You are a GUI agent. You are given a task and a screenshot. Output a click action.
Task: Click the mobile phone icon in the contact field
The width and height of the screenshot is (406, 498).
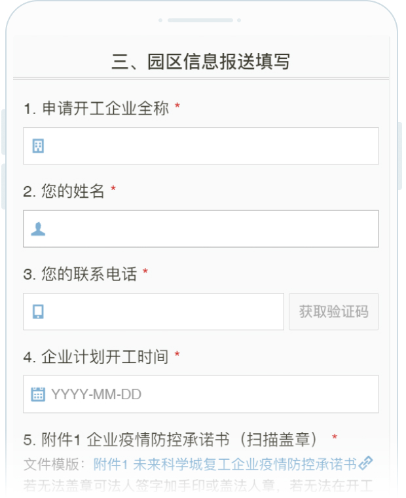(x=38, y=312)
